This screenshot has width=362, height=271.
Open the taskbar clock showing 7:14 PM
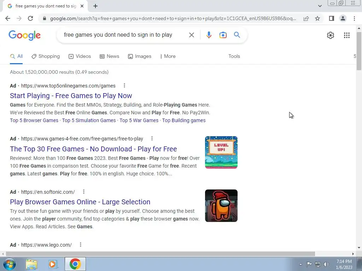344,264
